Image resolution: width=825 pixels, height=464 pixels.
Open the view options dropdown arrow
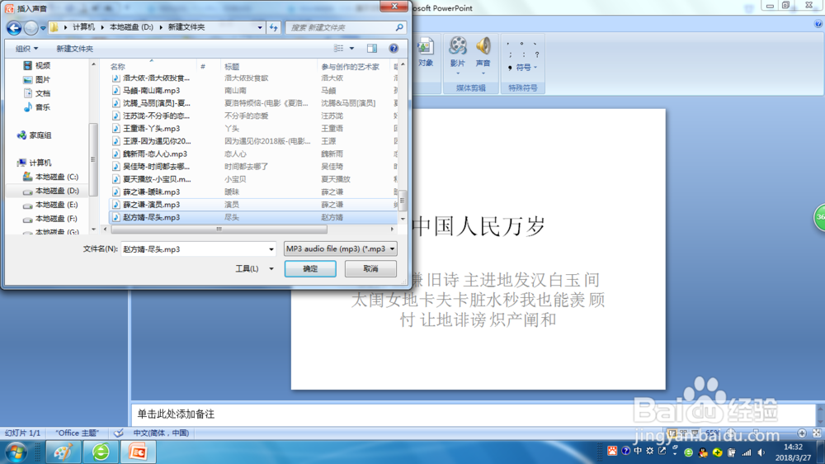pos(352,49)
